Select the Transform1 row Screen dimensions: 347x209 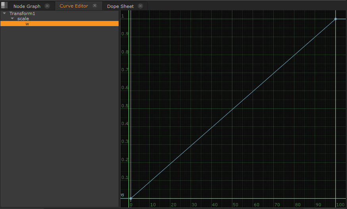coord(59,13)
